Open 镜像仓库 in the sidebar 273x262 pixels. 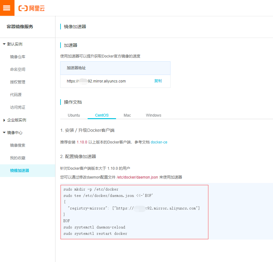(x=18, y=57)
